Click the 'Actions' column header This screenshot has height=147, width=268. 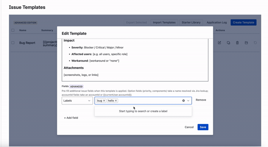220,30
